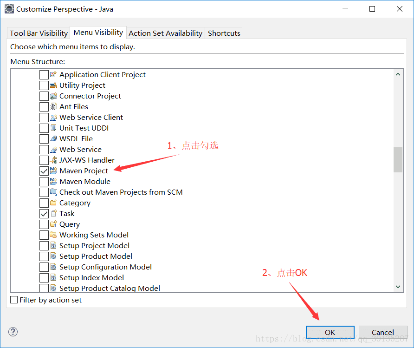414x348 pixels.
Task: Click the Connector Project icon
Action: pyautogui.click(x=53, y=96)
